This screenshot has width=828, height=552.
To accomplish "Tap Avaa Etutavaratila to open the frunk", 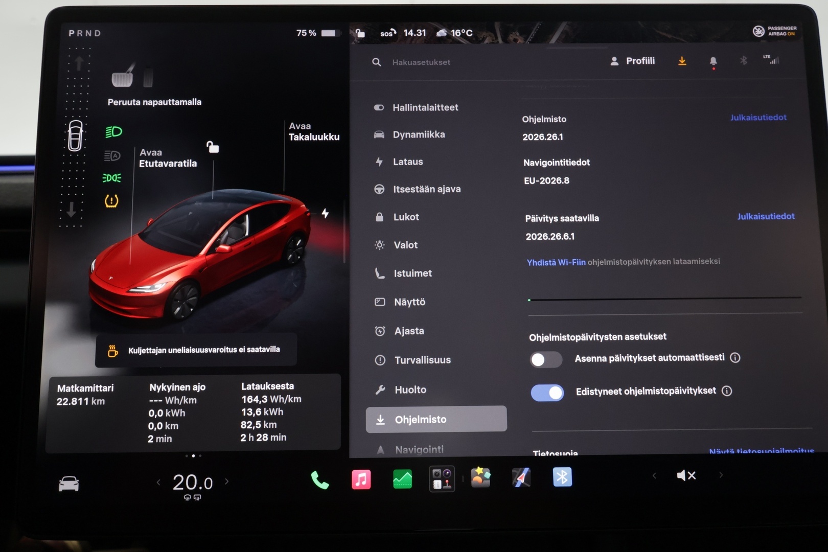I will point(168,158).
